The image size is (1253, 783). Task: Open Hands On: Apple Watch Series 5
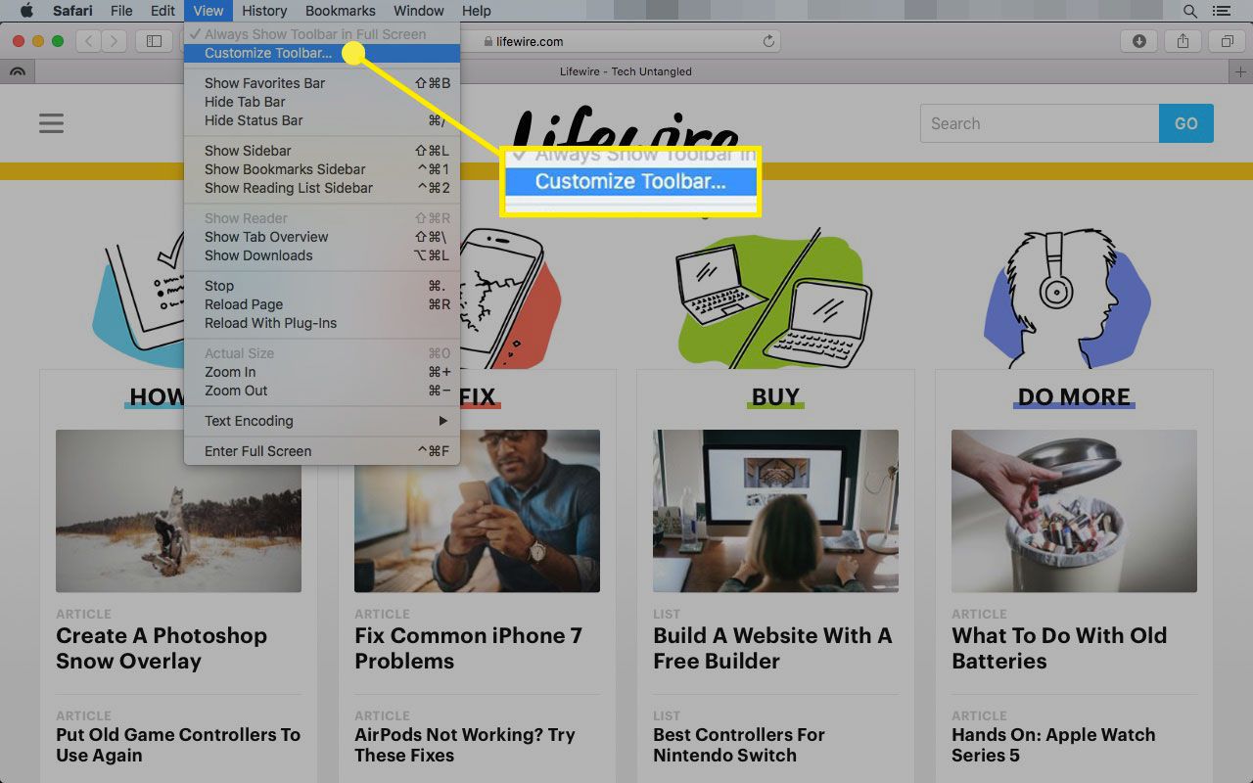pyautogui.click(x=1053, y=745)
